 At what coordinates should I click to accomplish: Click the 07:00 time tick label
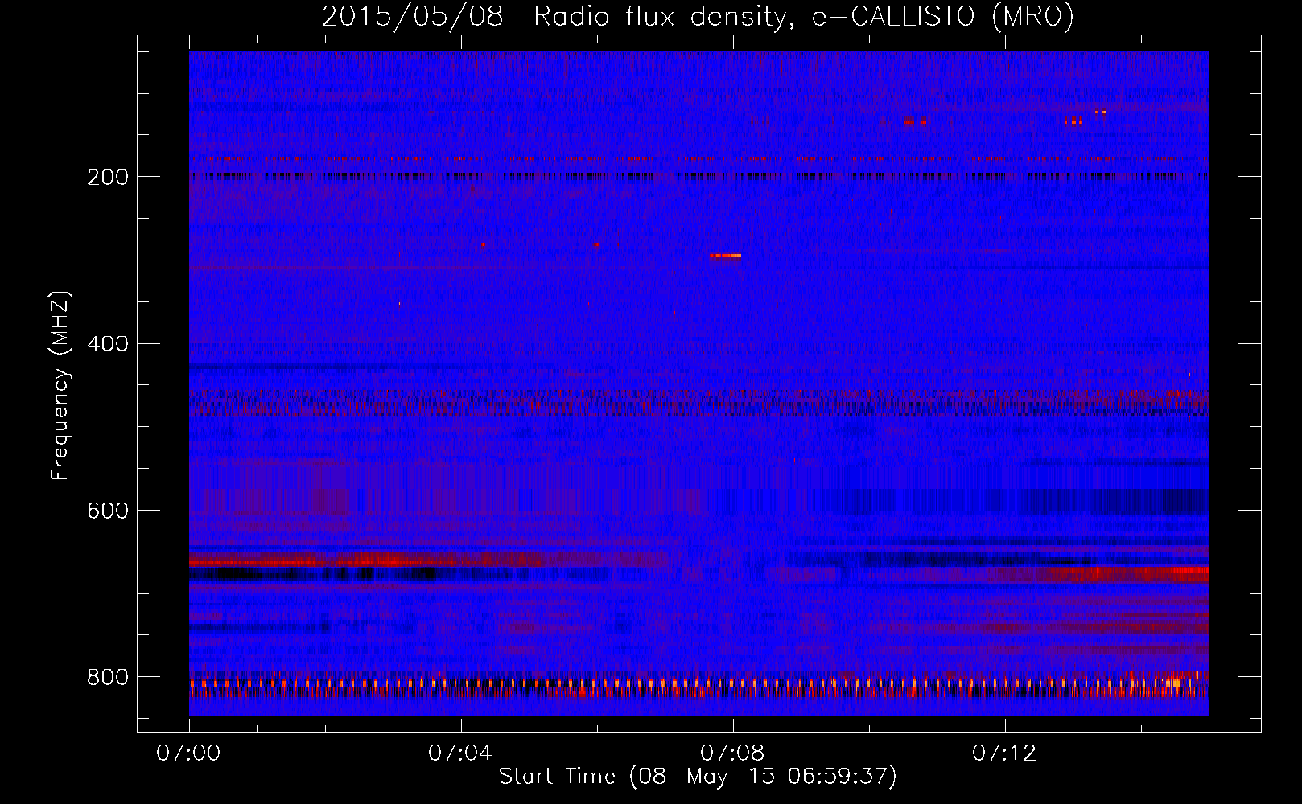pos(188,753)
